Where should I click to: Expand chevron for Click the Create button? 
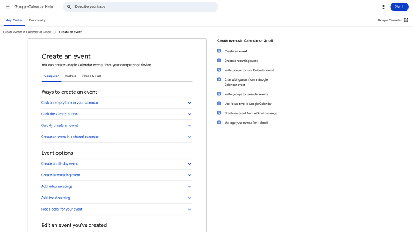point(189,114)
